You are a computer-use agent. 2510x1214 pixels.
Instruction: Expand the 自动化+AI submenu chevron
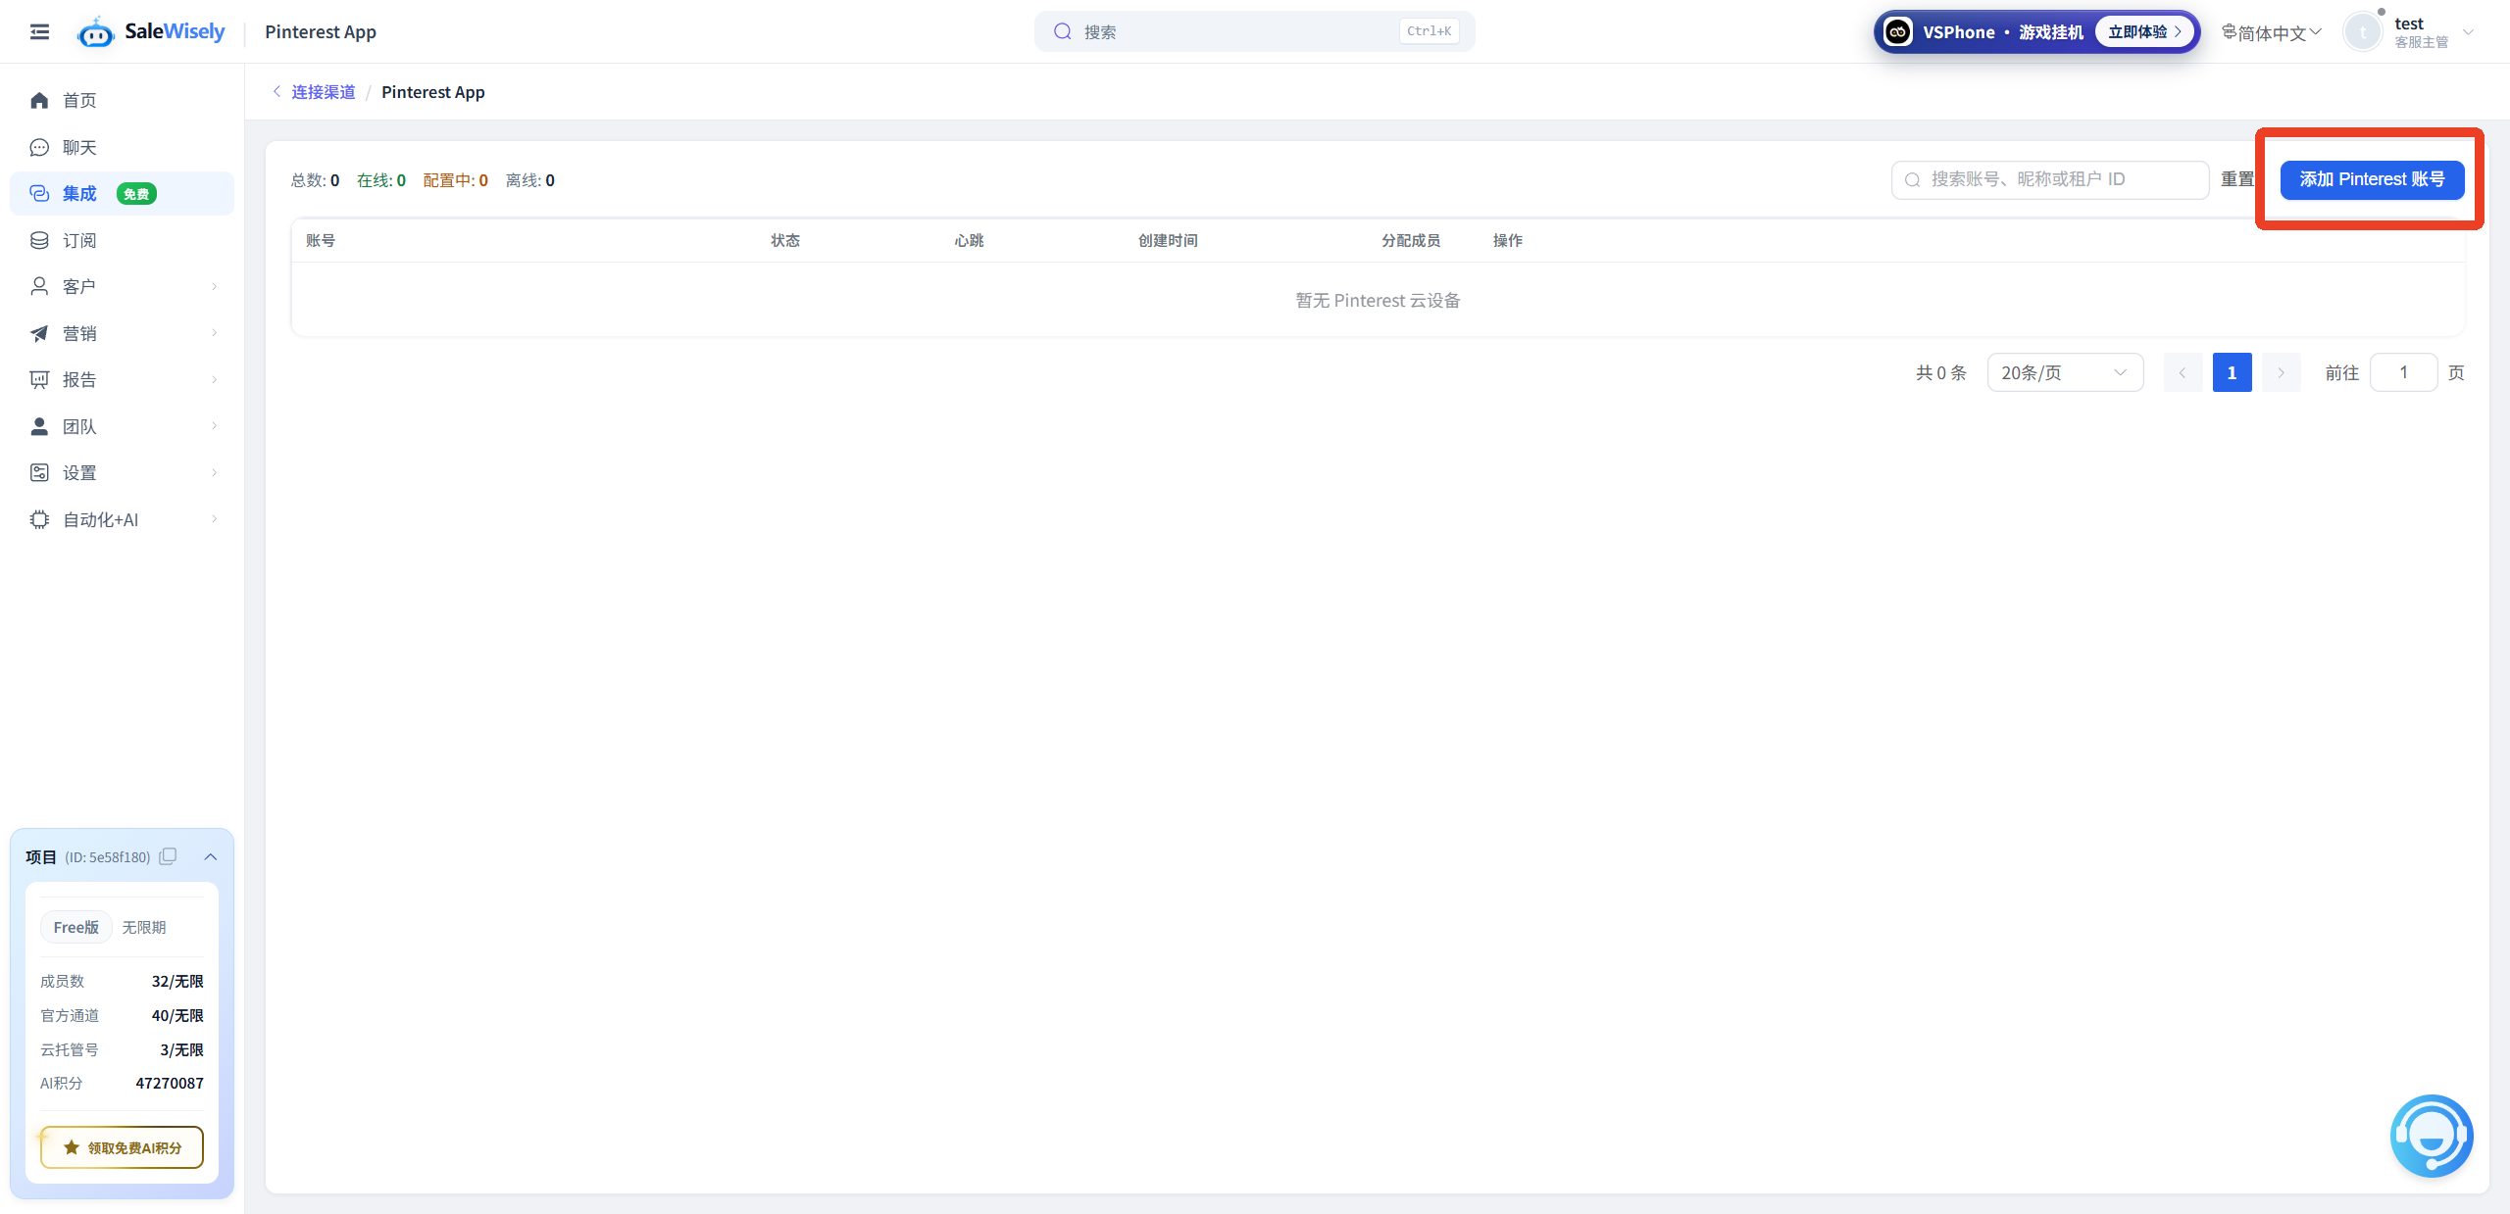214,519
